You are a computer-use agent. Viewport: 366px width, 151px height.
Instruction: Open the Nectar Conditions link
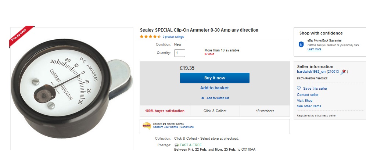(187, 127)
